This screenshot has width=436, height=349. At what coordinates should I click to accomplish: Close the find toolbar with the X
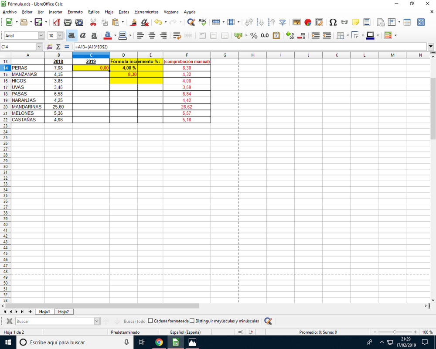coord(10,321)
